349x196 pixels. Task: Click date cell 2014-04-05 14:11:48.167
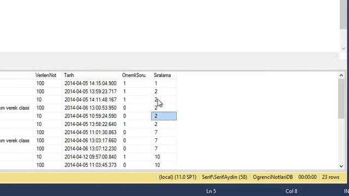pyautogui.click(x=91, y=100)
